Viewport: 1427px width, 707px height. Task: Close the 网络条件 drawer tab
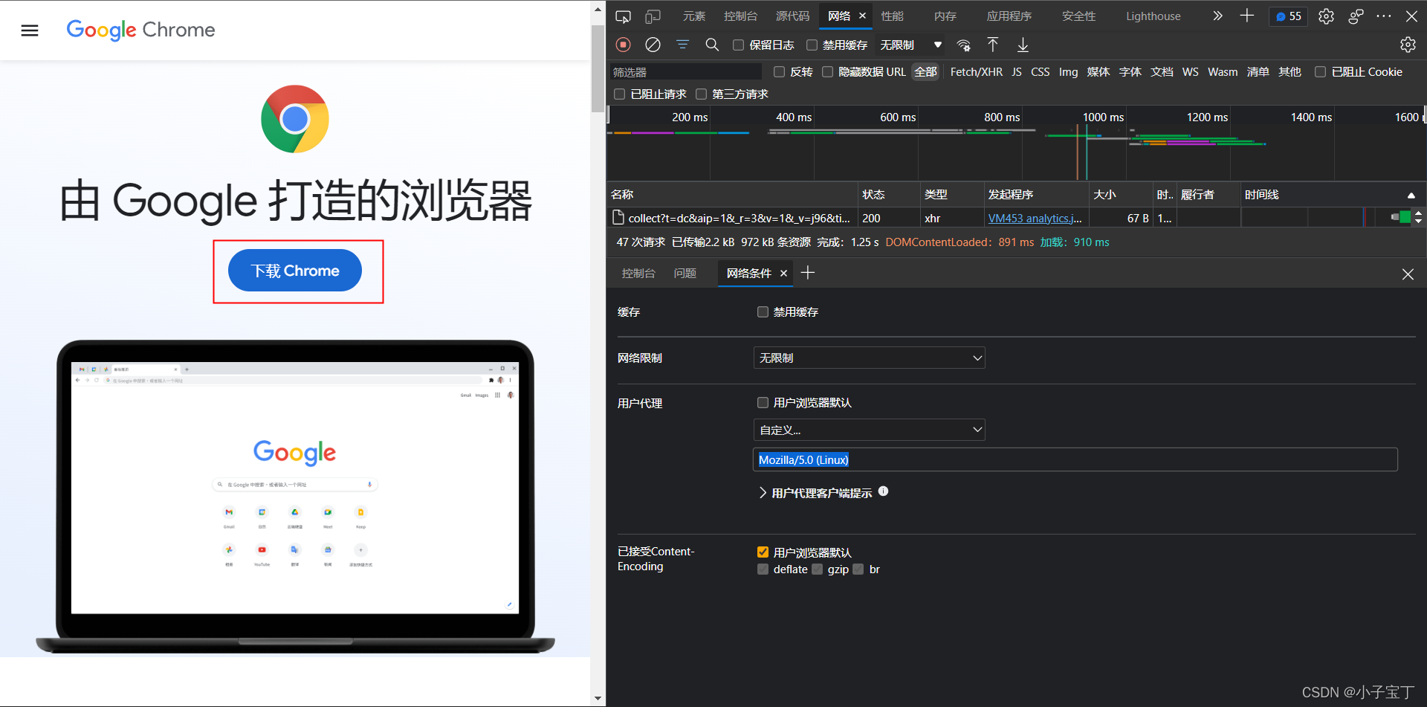[783, 274]
